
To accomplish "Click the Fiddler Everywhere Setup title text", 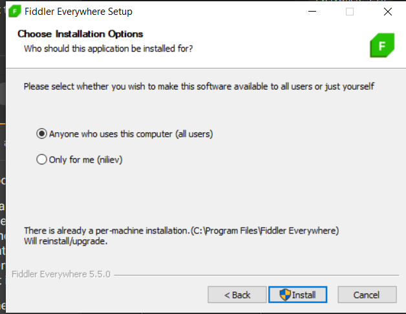I will (78, 12).
